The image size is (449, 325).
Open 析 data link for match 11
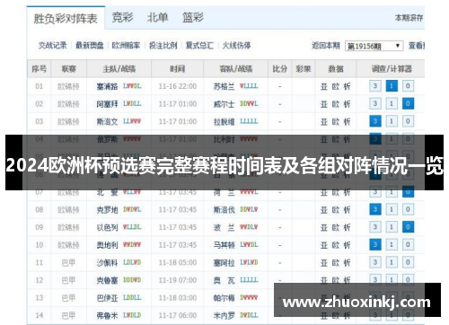click(347, 263)
